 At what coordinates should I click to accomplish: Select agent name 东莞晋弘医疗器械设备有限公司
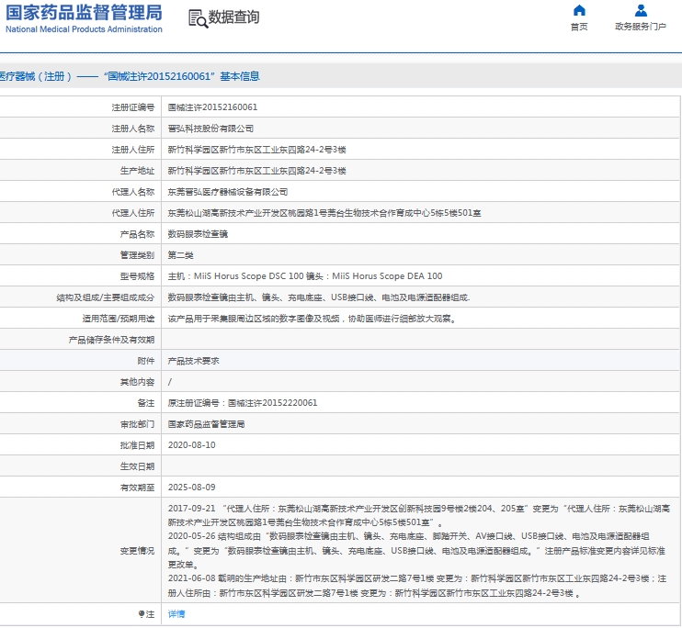[228, 192]
